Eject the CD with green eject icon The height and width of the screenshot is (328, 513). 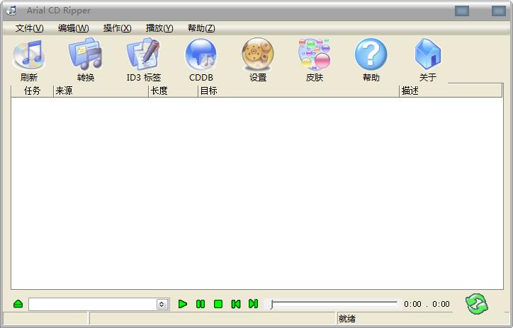tap(18, 304)
